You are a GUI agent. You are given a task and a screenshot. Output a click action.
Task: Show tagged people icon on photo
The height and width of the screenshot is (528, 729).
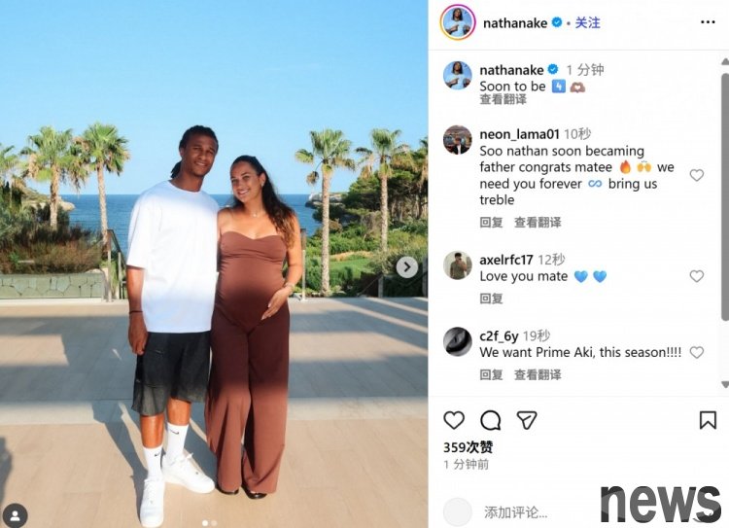tap(16, 515)
